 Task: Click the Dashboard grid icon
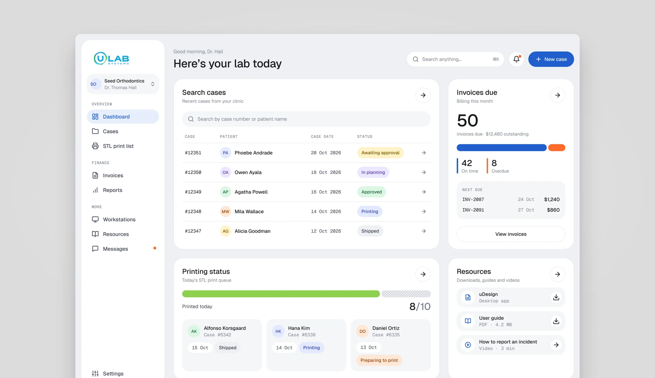coord(95,117)
